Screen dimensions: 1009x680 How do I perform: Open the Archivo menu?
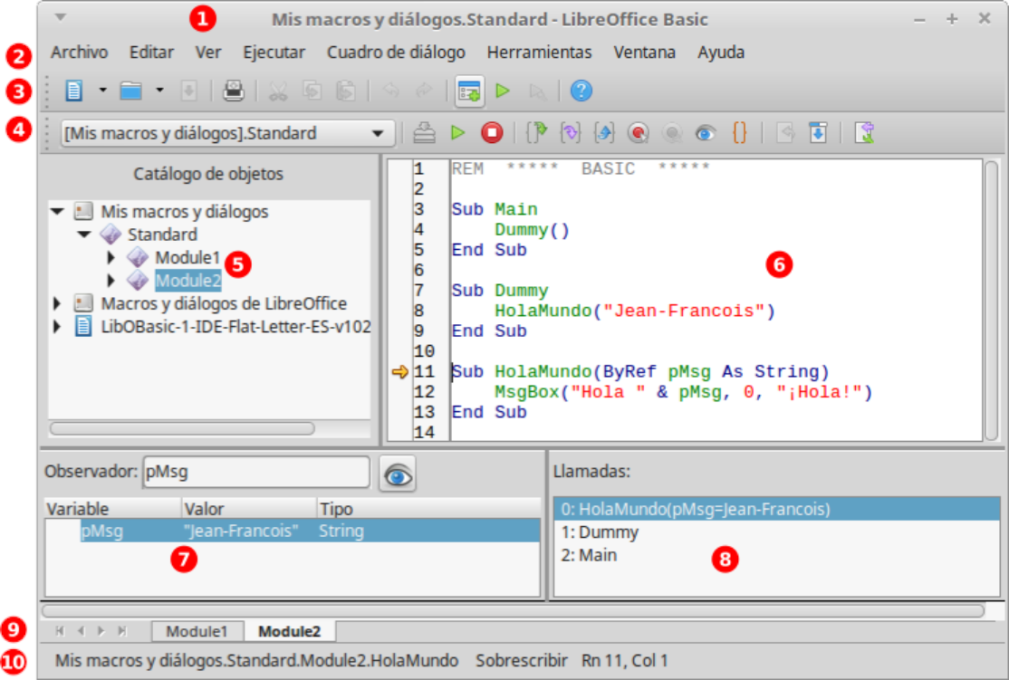click(x=79, y=53)
